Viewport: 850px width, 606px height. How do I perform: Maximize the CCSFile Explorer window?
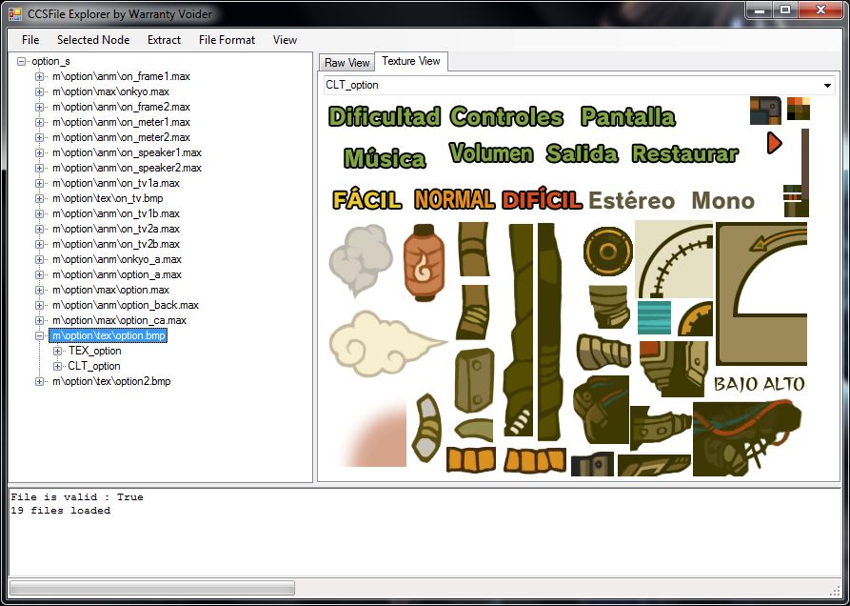(x=785, y=10)
